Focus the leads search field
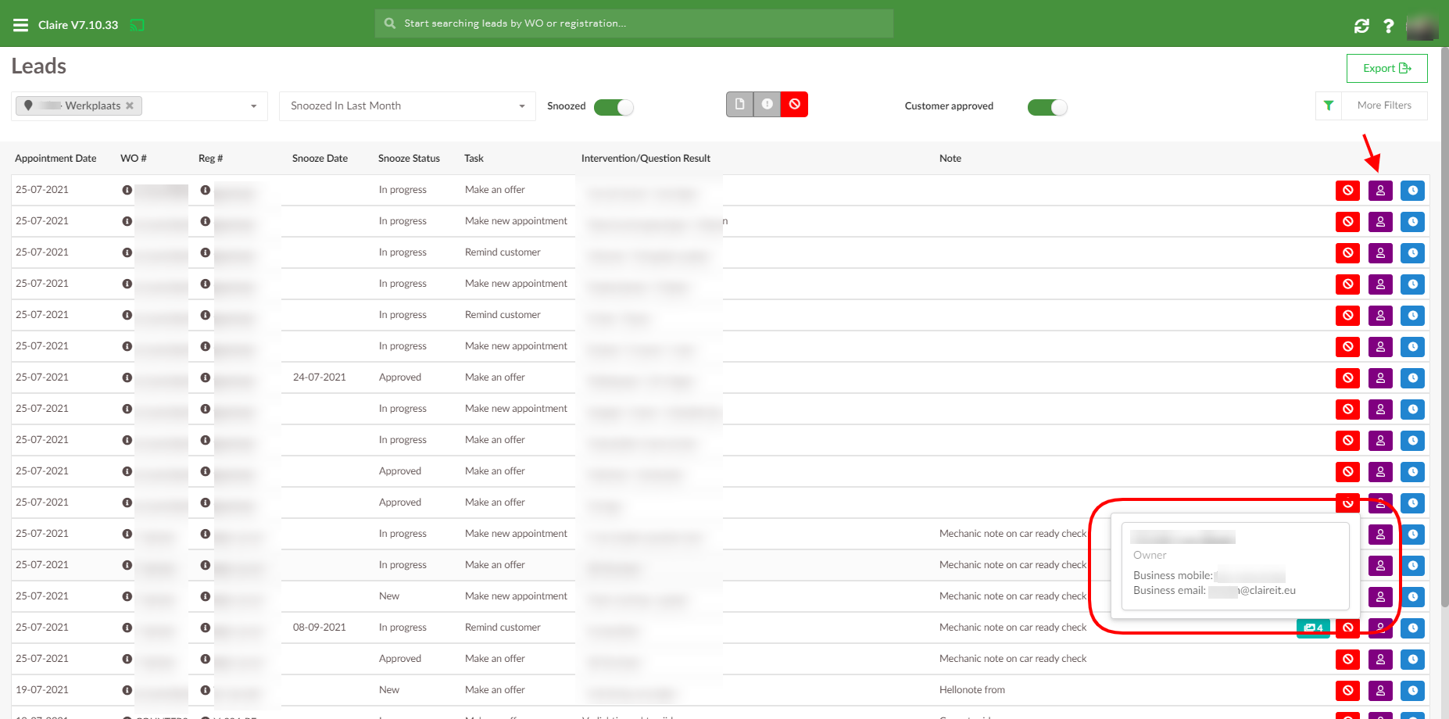Viewport: 1449px width, 719px height. tap(633, 23)
